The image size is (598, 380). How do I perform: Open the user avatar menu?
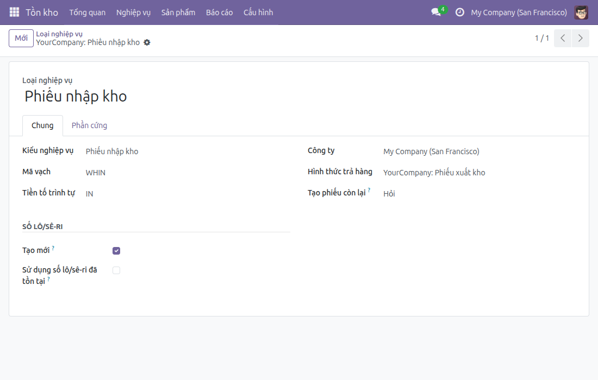pos(581,12)
